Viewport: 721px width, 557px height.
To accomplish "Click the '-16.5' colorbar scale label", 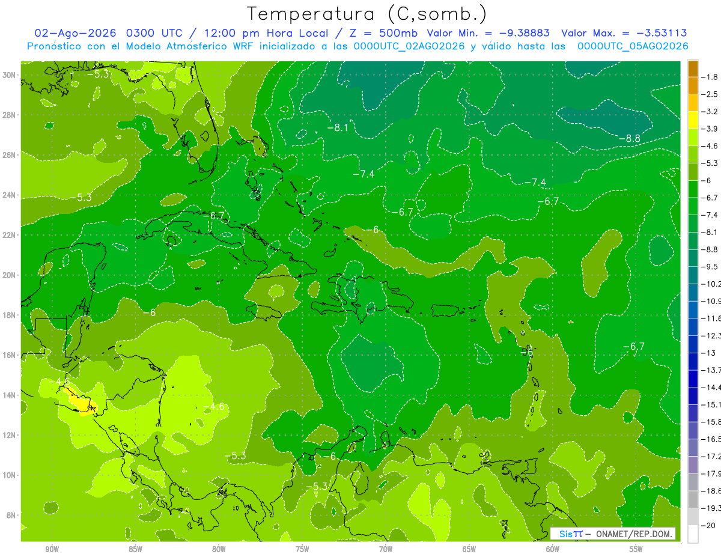I will click(711, 439).
